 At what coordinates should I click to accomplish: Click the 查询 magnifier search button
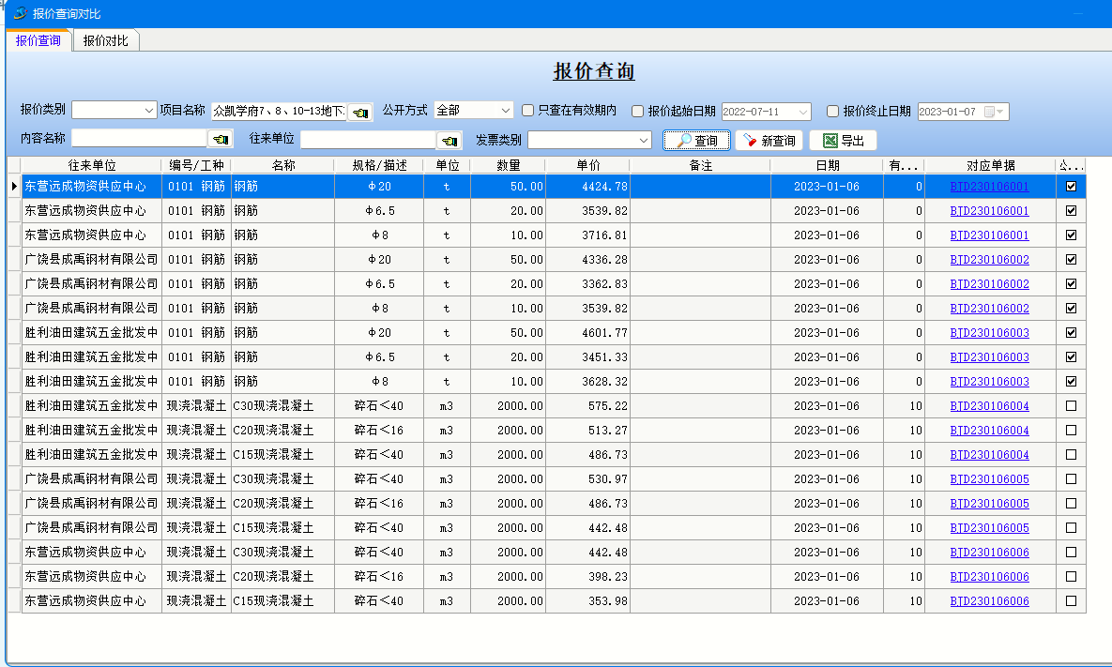tap(696, 141)
